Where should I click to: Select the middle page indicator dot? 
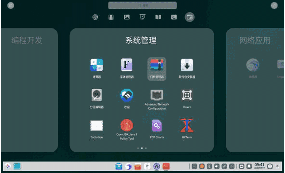pos(142,148)
